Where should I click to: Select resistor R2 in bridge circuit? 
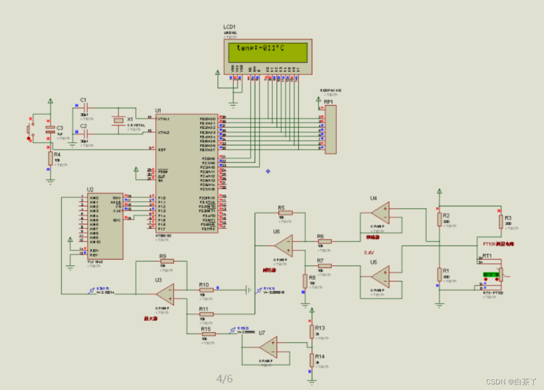point(439,220)
